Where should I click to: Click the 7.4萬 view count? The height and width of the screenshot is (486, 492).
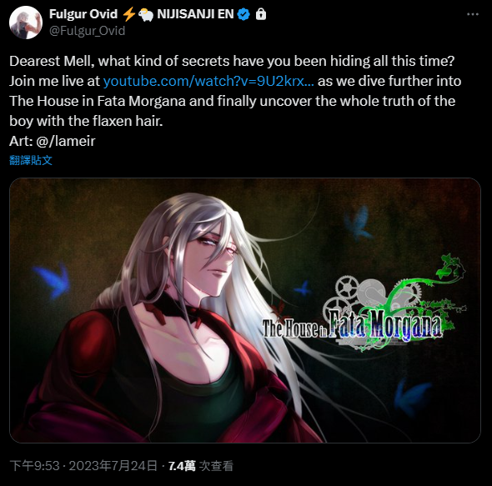(182, 466)
